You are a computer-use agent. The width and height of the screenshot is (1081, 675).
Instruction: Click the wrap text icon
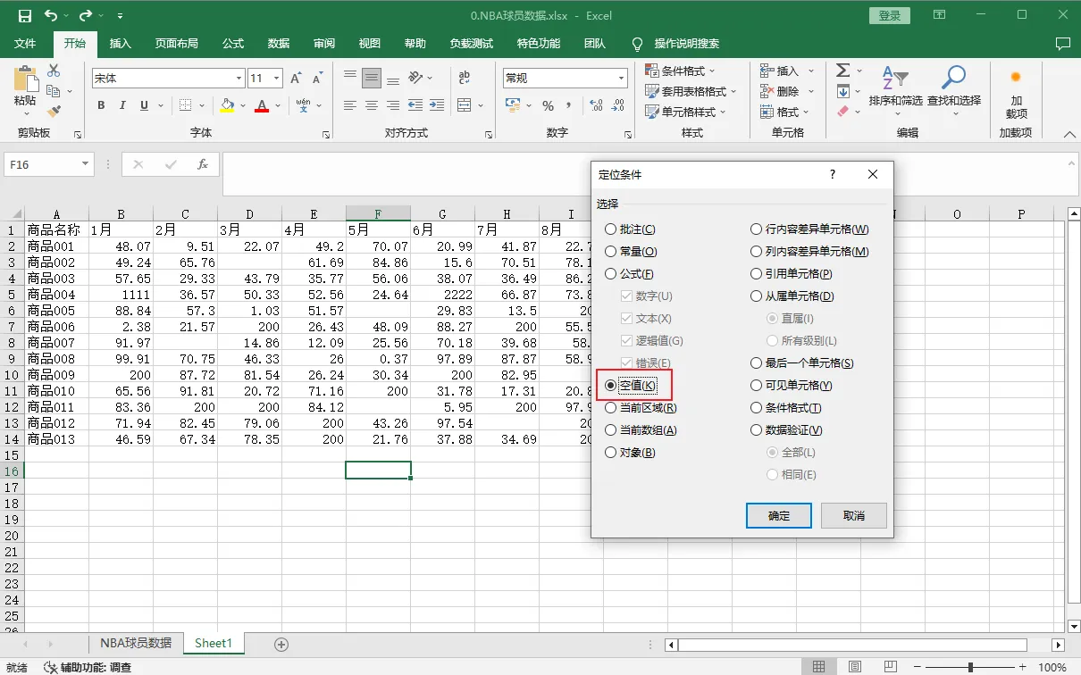click(464, 79)
